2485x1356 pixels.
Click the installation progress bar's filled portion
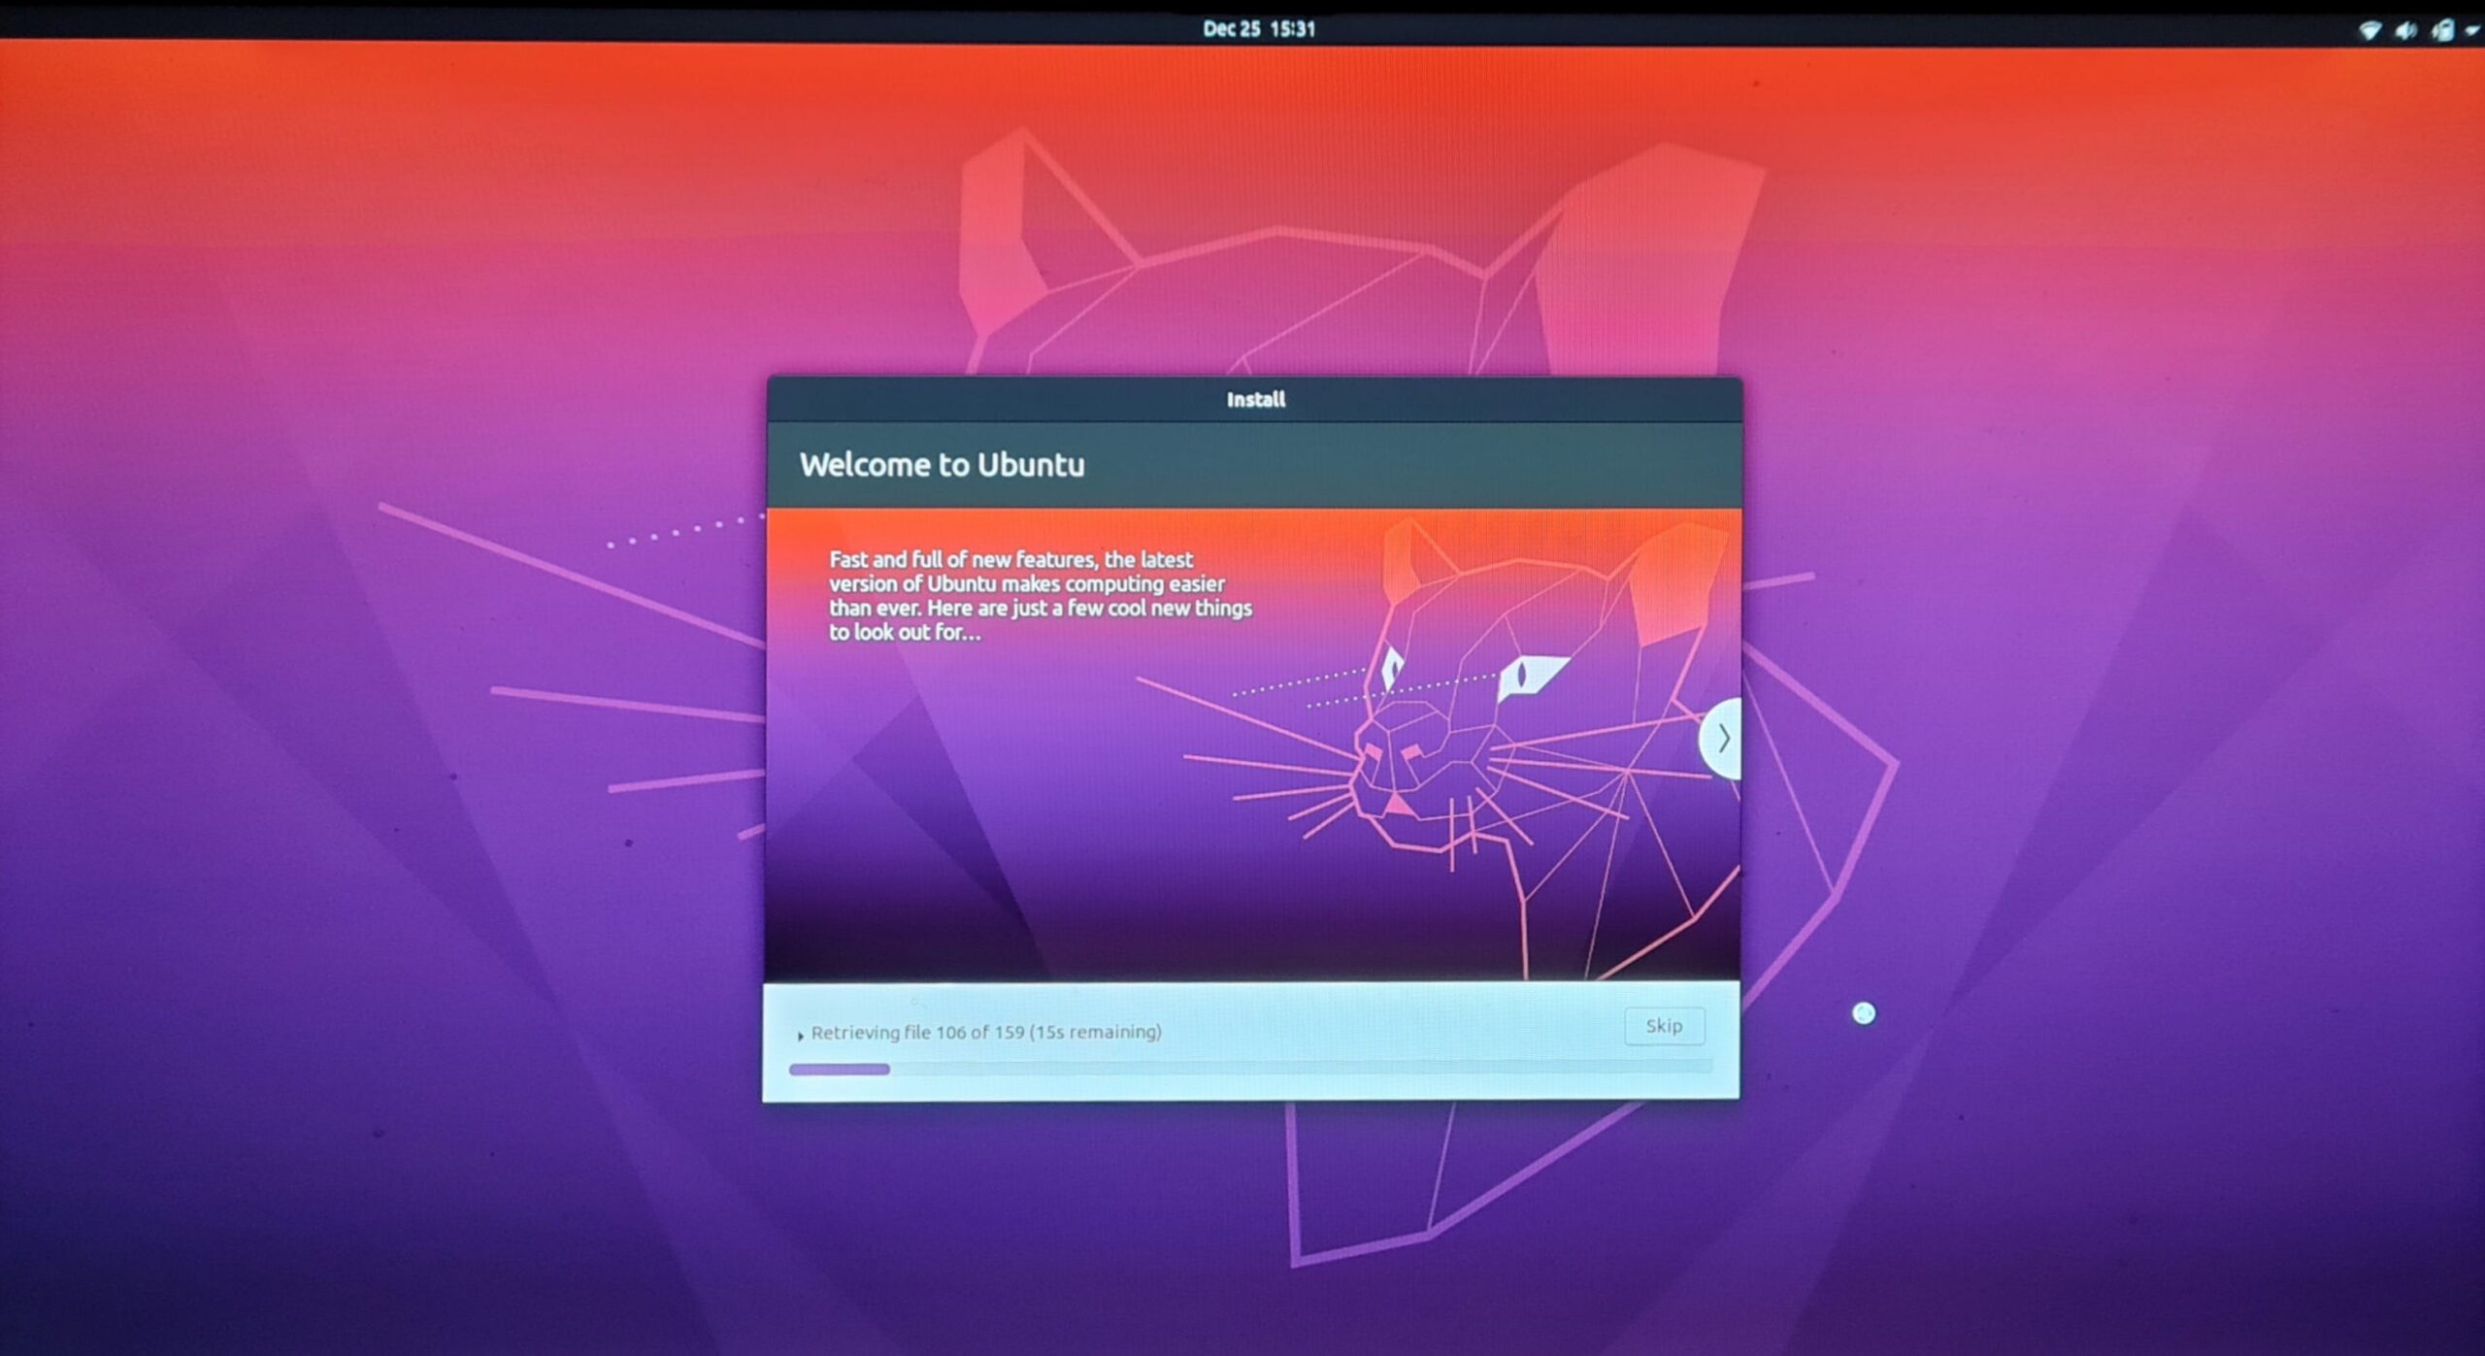tap(839, 1069)
